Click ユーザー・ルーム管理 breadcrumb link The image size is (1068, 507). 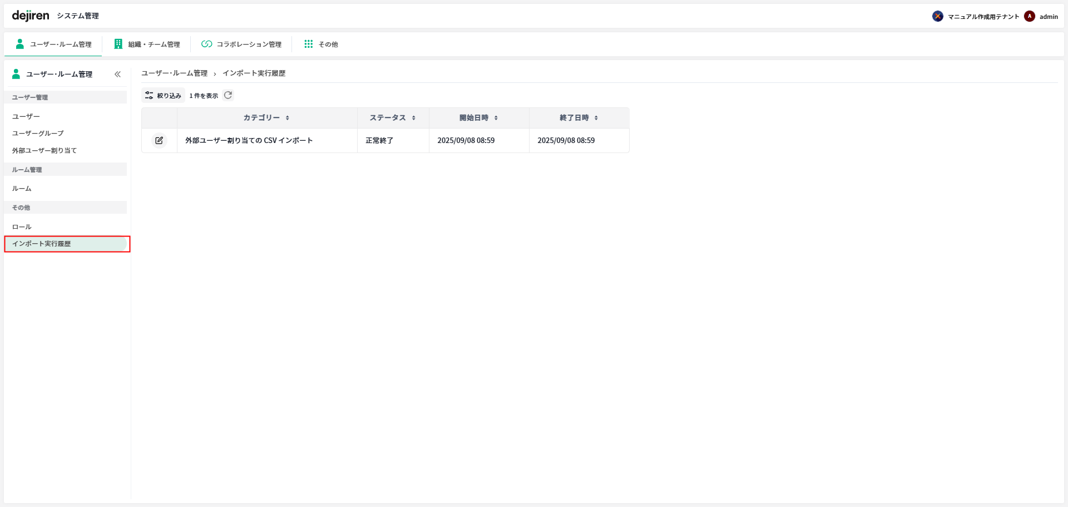click(174, 73)
